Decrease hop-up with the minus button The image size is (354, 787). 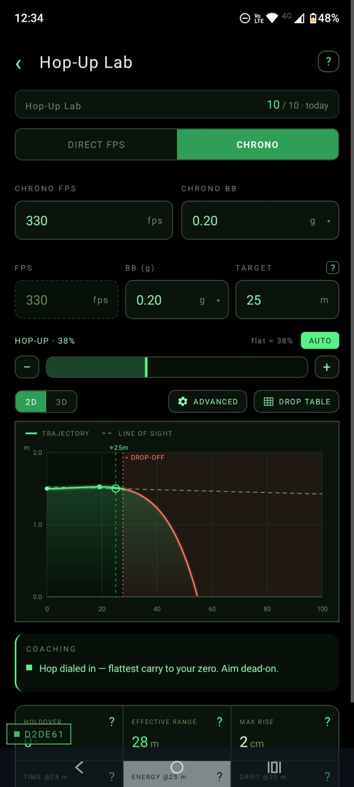[x=27, y=367]
